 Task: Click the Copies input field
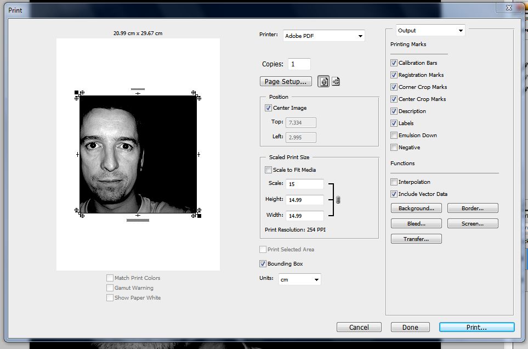pos(299,64)
